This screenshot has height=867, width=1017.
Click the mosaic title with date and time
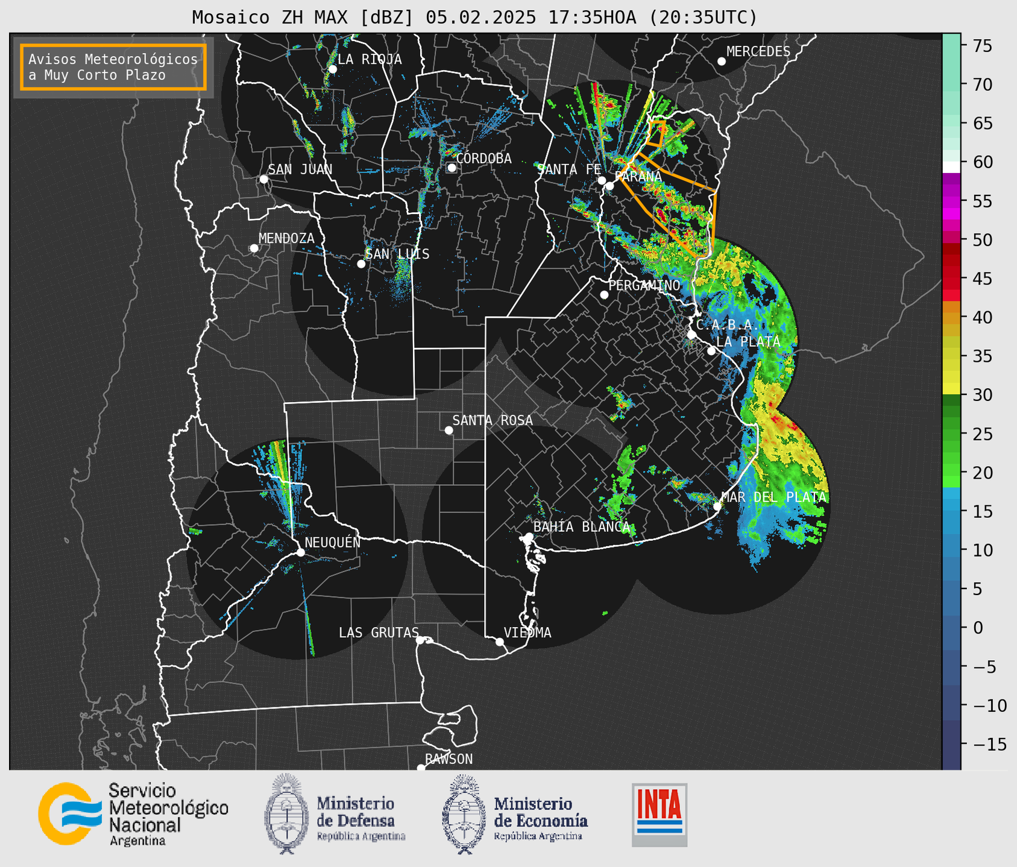[474, 17]
